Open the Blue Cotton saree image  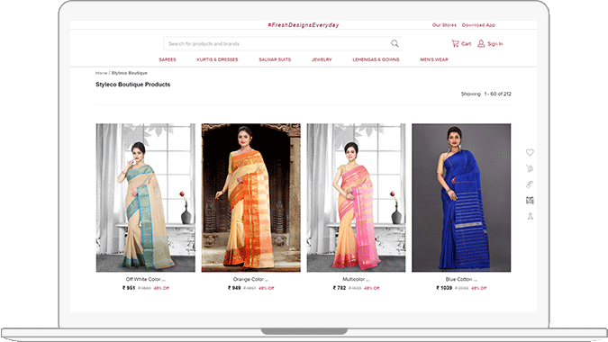(461, 197)
